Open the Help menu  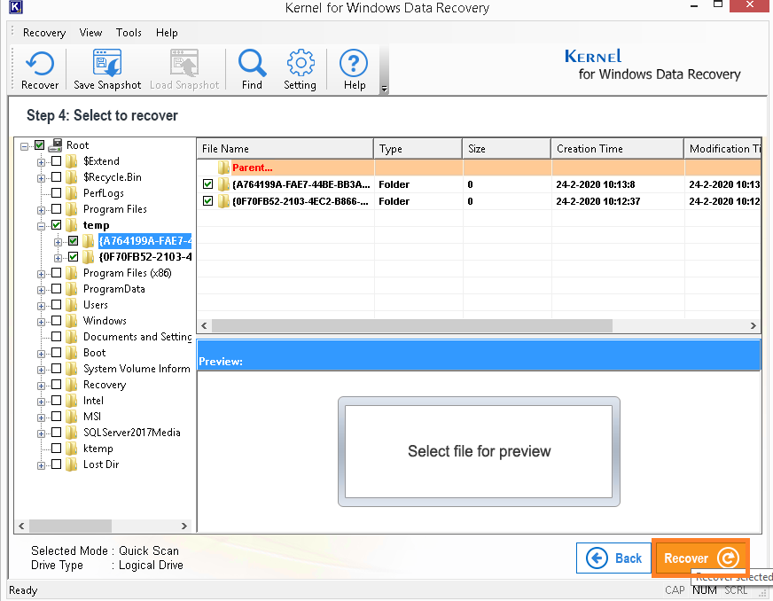pyautogui.click(x=167, y=33)
